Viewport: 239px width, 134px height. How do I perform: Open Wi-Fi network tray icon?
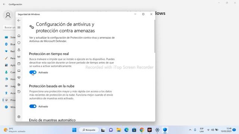tap(208, 130)
